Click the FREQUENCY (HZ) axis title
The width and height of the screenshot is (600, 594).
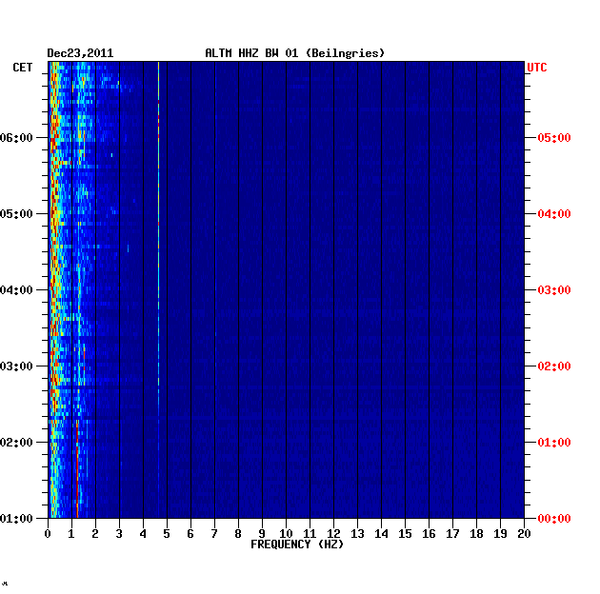297,544
